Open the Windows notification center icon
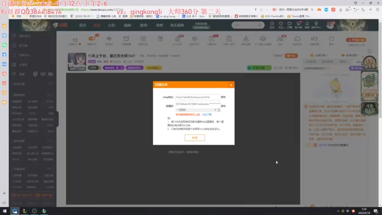Viewport: 382px width, 215px height. pos(376,211)
